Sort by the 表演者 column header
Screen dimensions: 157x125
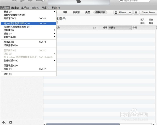coord(120,28)
